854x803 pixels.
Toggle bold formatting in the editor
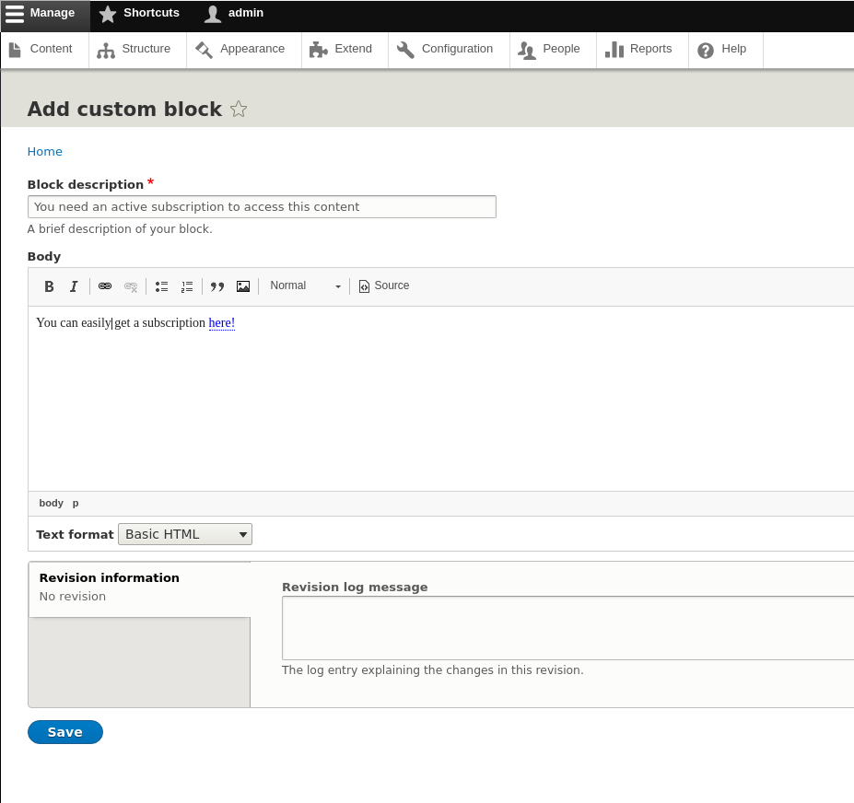[49, 286]
